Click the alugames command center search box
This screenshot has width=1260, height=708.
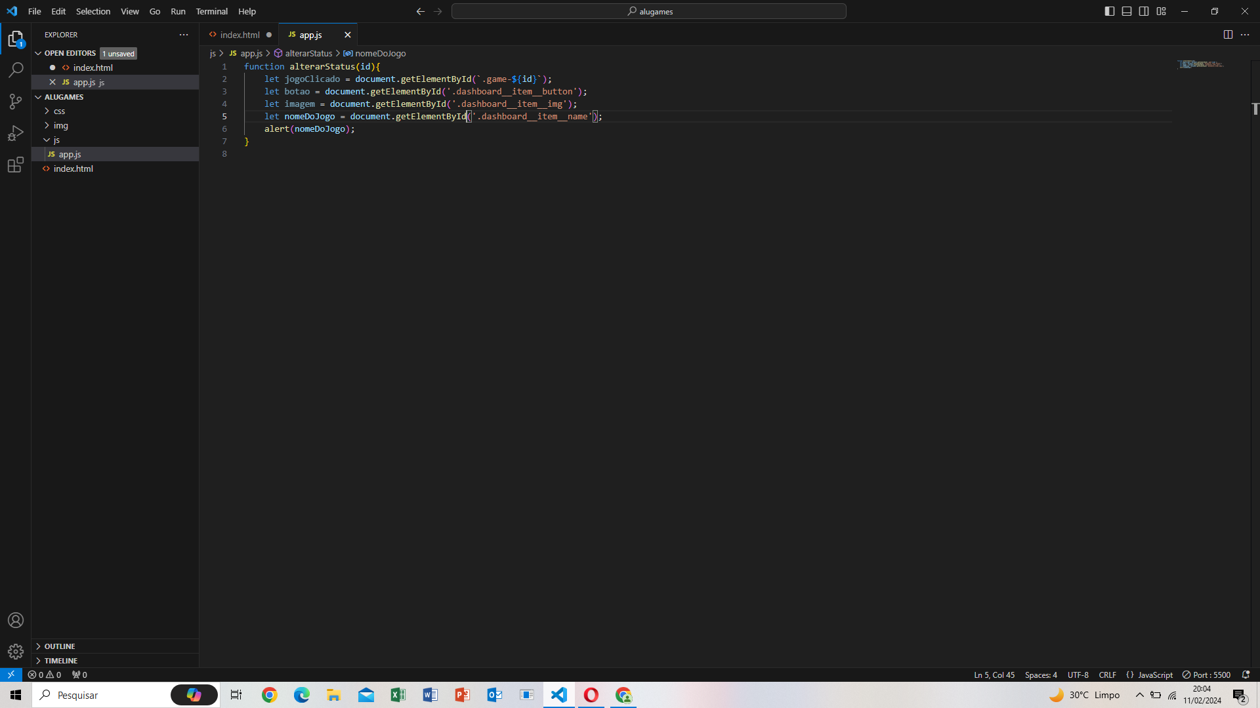click(x=649, y=11)
